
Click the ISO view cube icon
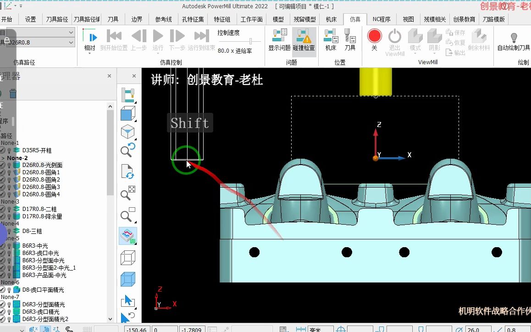tap(128, 113)
